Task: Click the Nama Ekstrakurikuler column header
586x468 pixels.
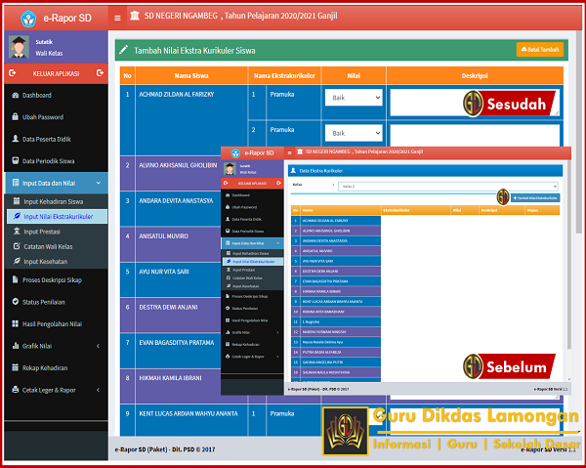Action: click(284, 75)
